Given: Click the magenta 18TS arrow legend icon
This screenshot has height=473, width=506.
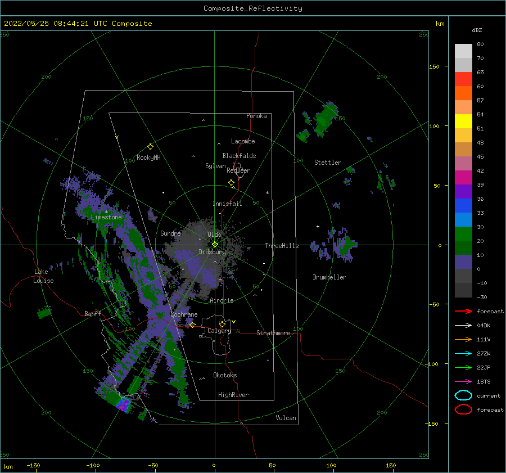Looking at the screenshot, I should coord(463,382).
